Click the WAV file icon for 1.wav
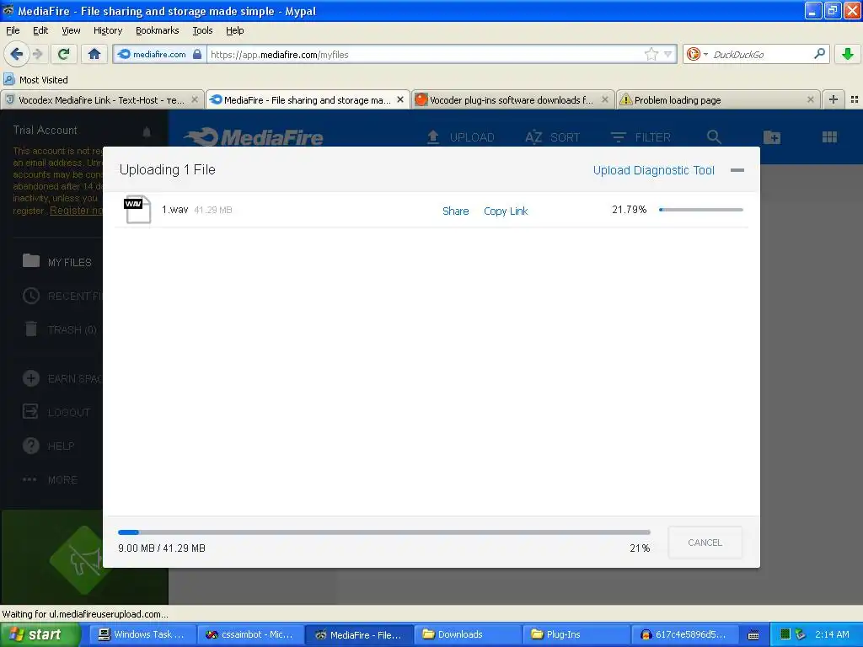This screenshot has width=863, height=647. [x=137, y=209]
